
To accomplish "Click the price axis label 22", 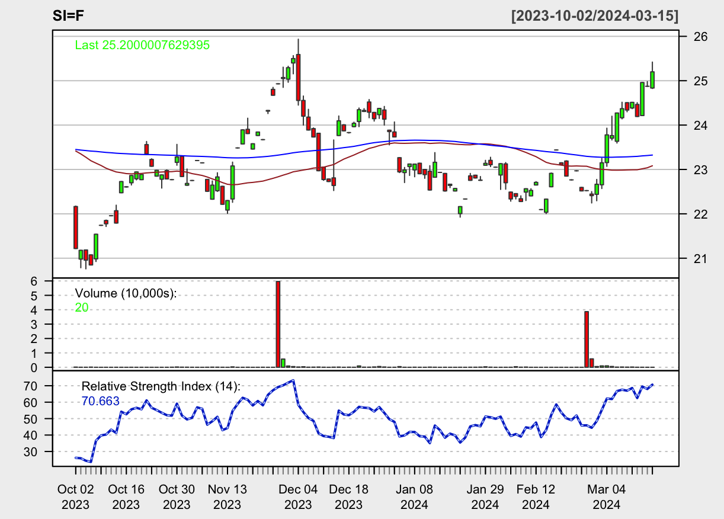I will click(701, 214).
